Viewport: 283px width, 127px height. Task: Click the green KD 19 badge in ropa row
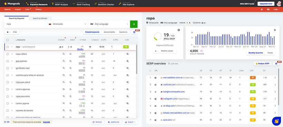tap(126, 47)
